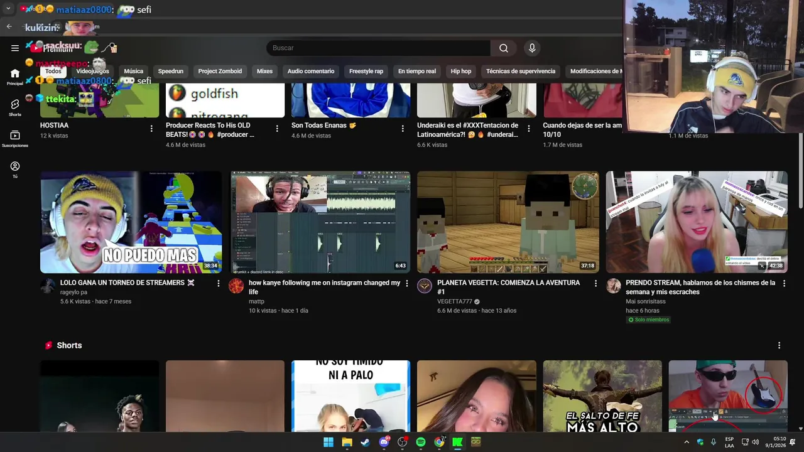The image size is (804, 452).
Task: Click Mai sonrisitass channel avatar
Action: click(613, 286)
